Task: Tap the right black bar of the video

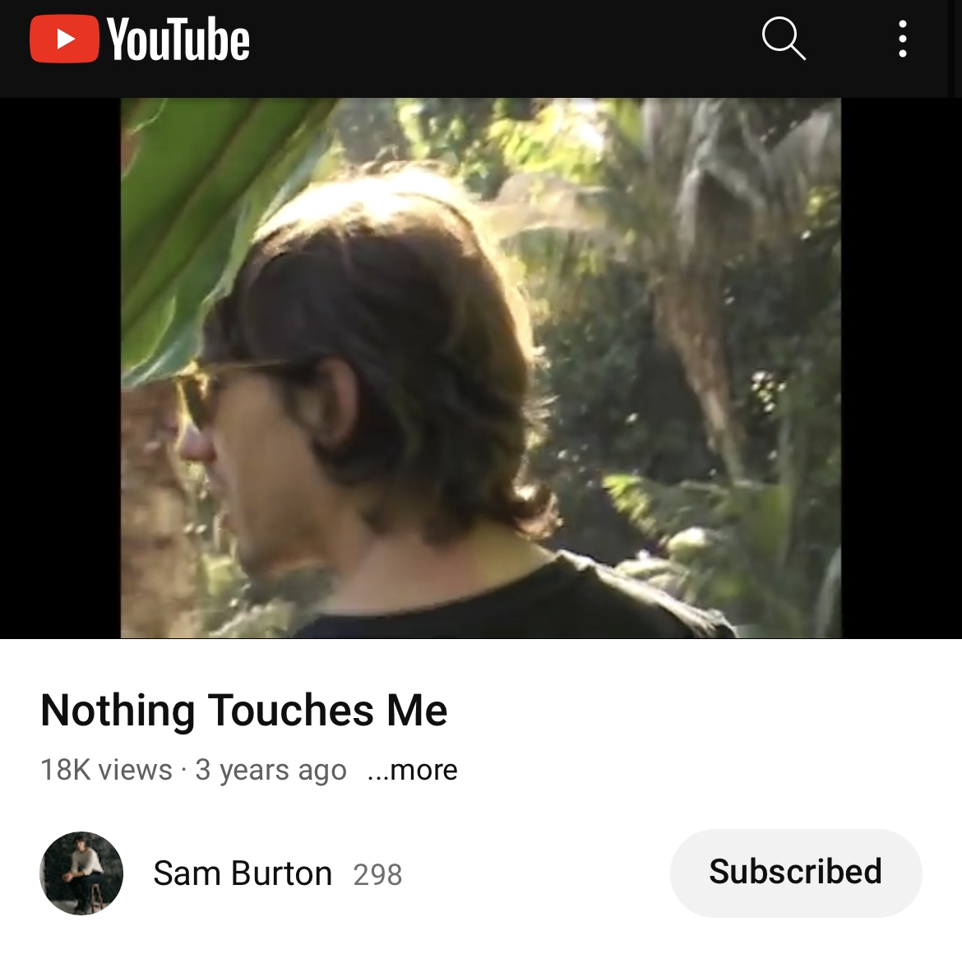Action: [x=901, y=368]
